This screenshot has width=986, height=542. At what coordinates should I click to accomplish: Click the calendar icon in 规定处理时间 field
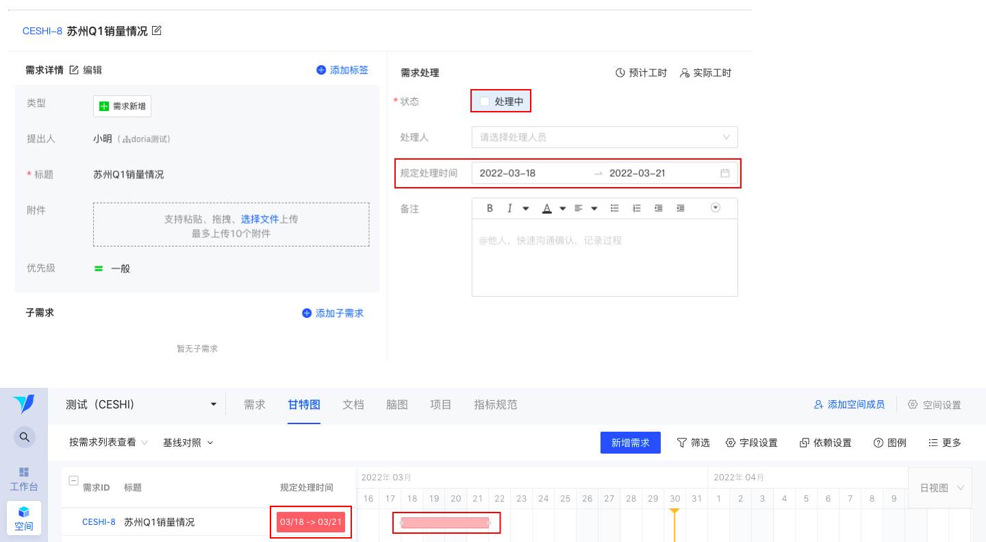pos(725,173)
